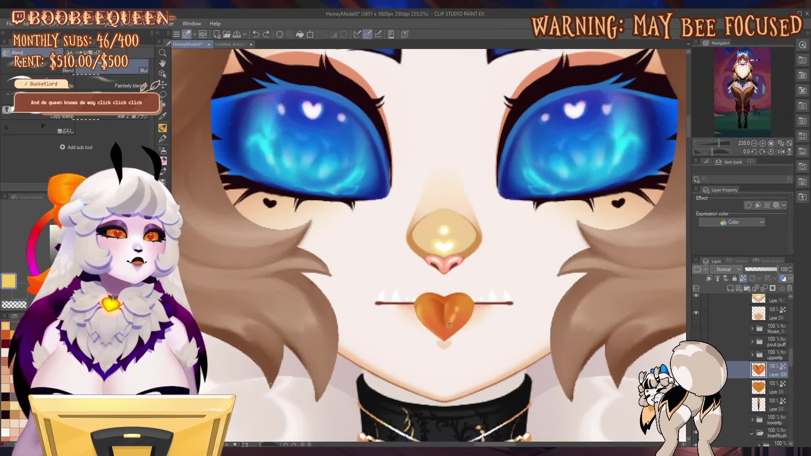The height and width of the screenshot is (456, 811).
Task: Click the Undo arrow in the command bar
Action: tap(256, 34)
